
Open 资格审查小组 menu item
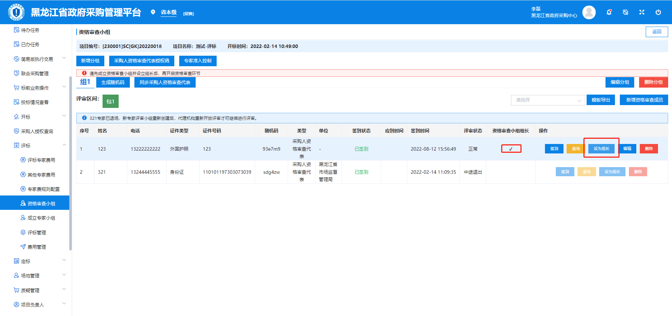pos(35,203)
